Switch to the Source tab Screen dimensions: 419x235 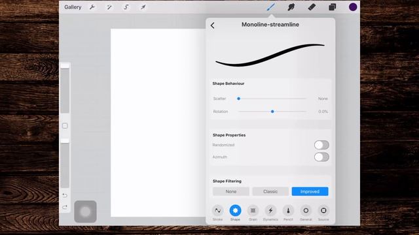pyautogui.click(x=323, y=213)
